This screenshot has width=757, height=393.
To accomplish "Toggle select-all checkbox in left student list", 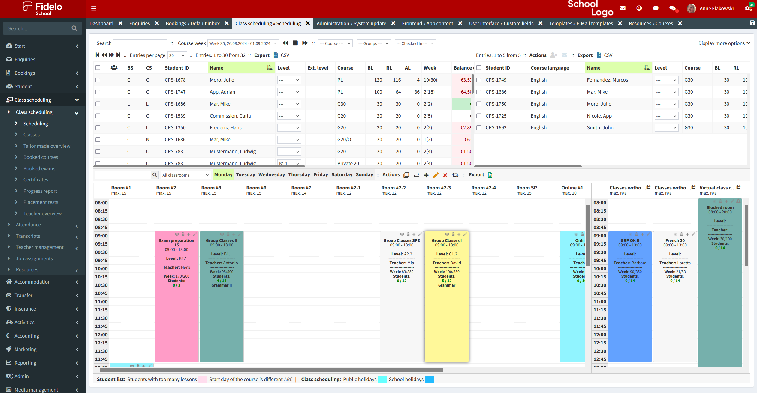I will [98, 68].
